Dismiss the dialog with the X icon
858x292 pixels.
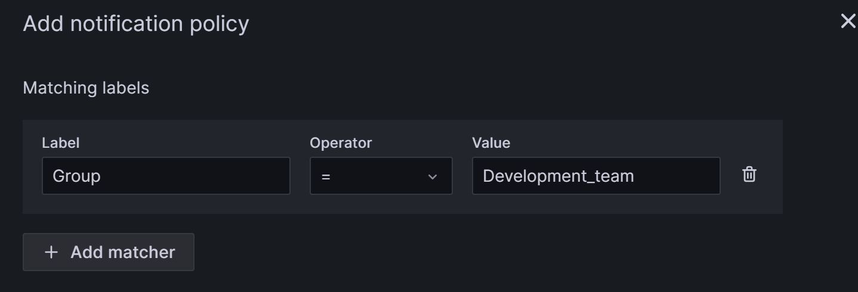847,21
